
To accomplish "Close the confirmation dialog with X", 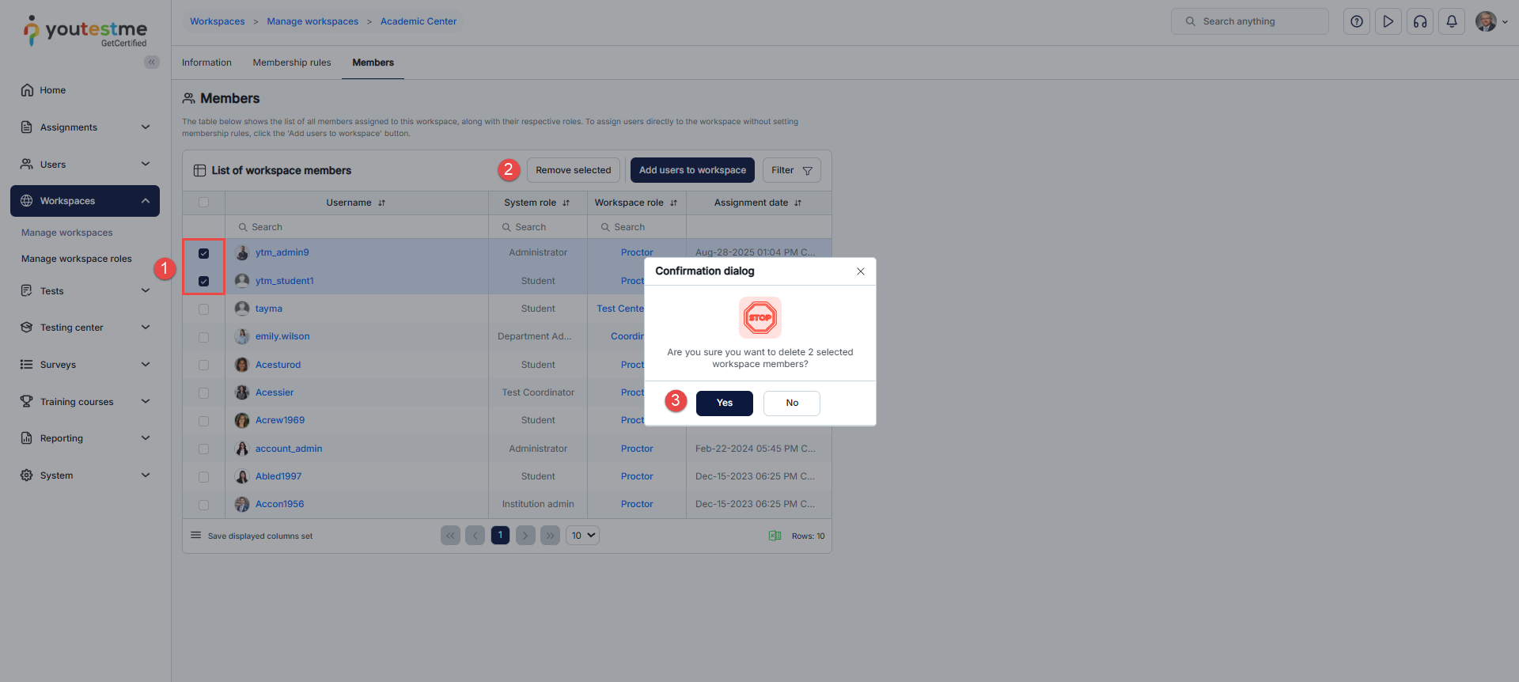I will click(x=860, y=271).
